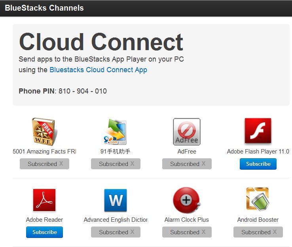
Task: Open the Alarm Clock Plus icon
Action: pyautogui.click(x=187, y=200)
